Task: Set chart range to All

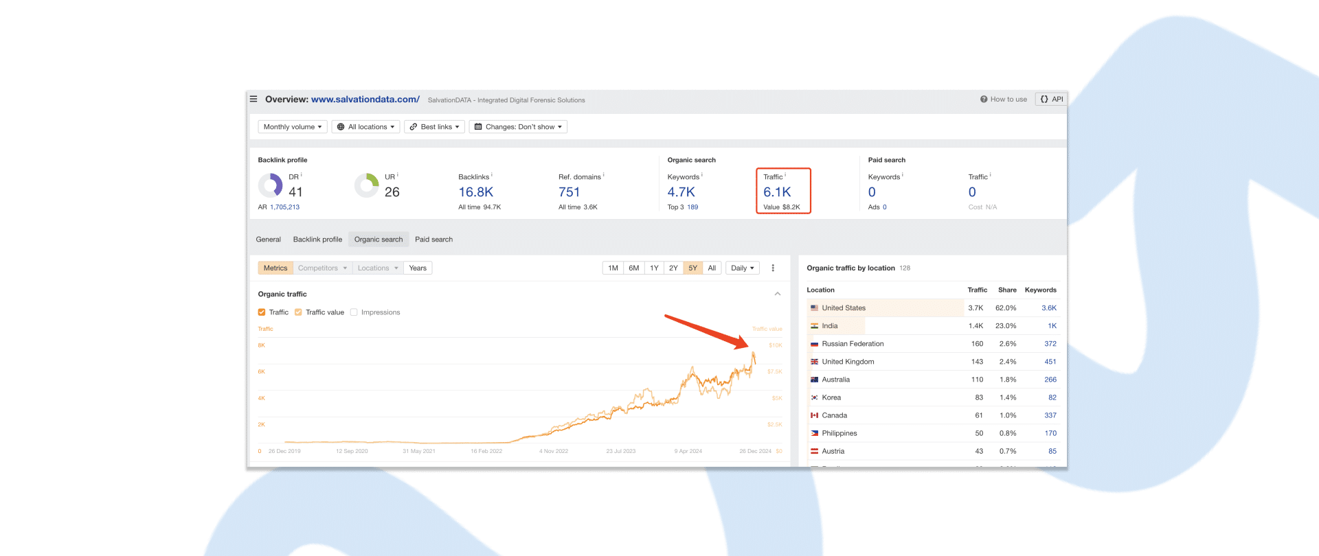Action: [x=712, y=268]
